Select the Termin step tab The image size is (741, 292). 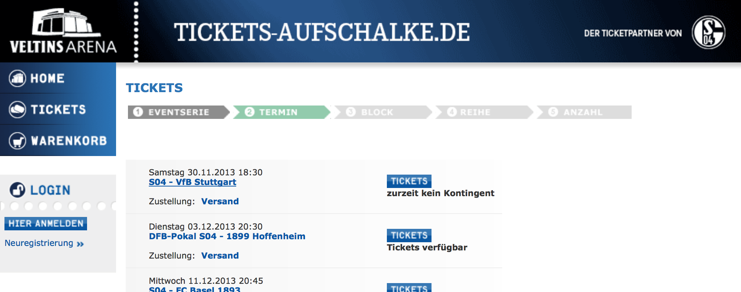click(x=278, y=112)
